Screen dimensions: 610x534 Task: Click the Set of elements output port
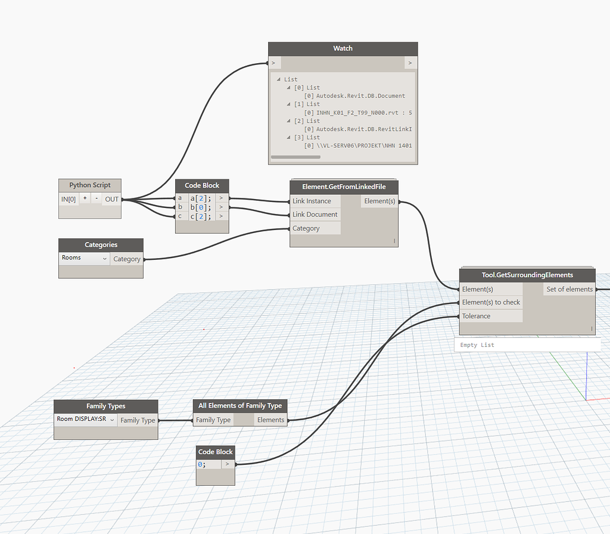click(x=569, y=289)
